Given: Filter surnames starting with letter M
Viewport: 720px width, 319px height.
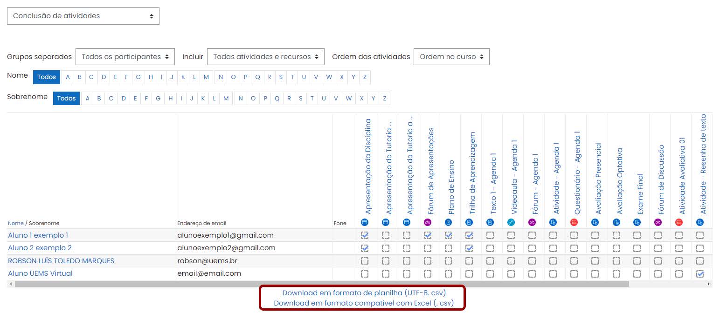Looking at the screenshot, I should pyautogui.click(x=226, y=98).
